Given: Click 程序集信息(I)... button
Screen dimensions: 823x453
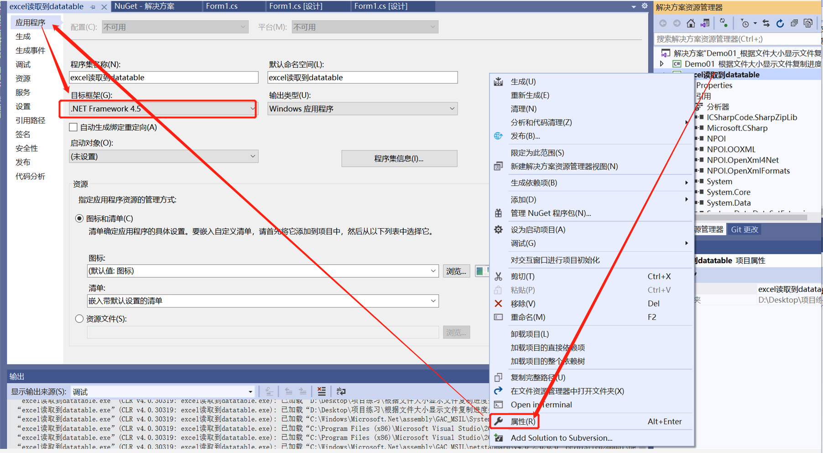Looking at the screenshot, I should pyautogui.click(x=399, y=158).
